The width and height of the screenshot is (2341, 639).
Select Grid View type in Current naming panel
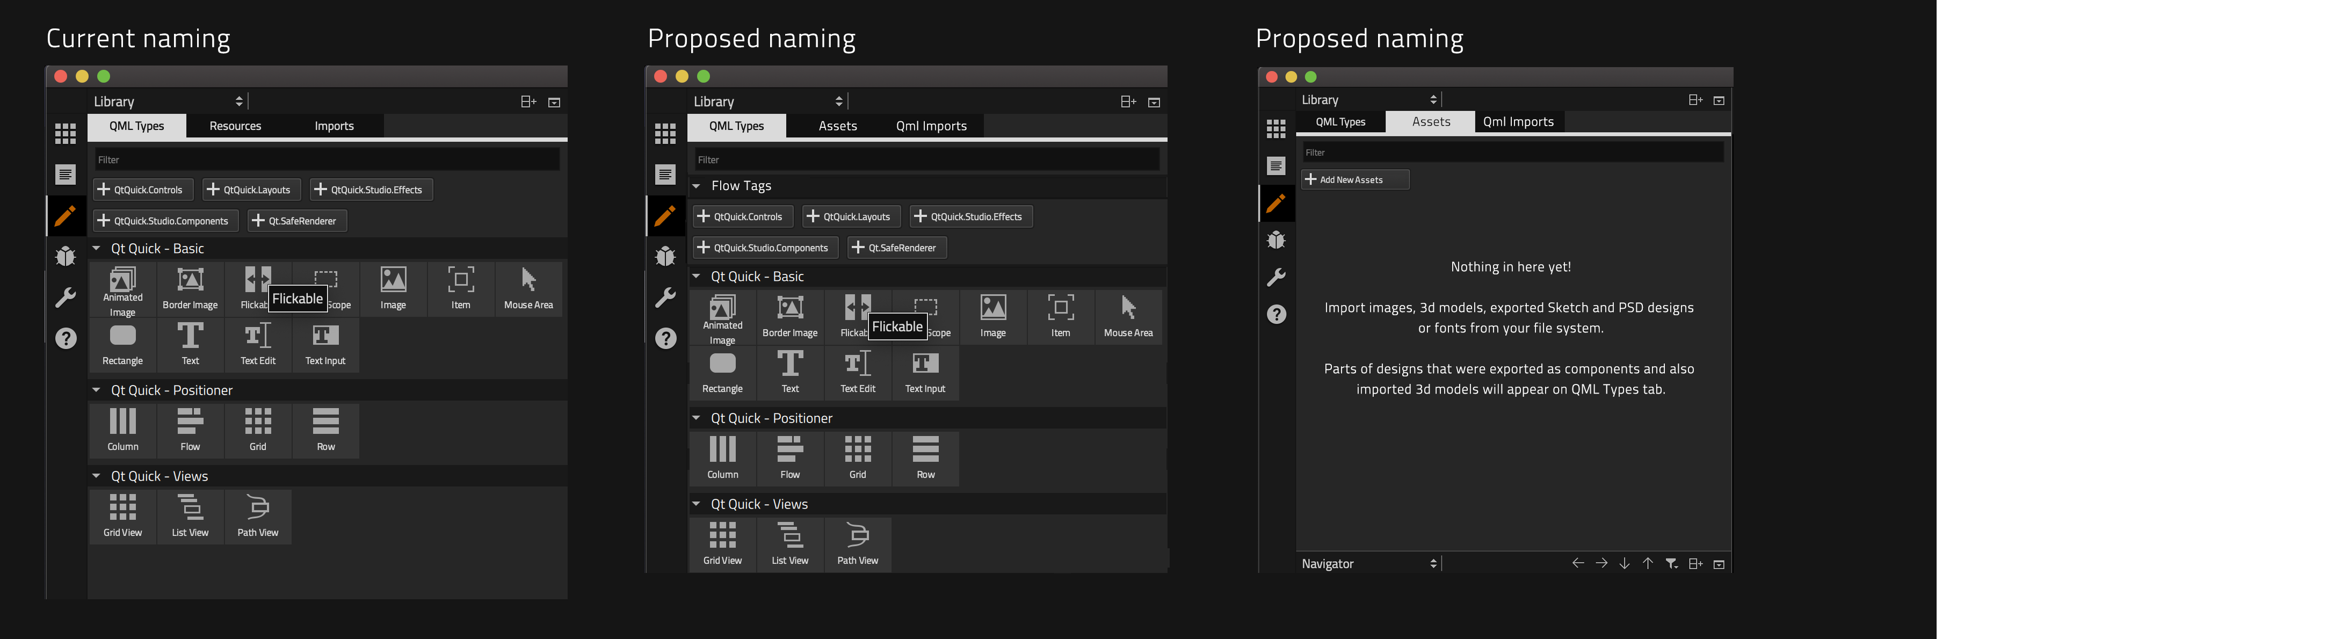click(122, 515)
